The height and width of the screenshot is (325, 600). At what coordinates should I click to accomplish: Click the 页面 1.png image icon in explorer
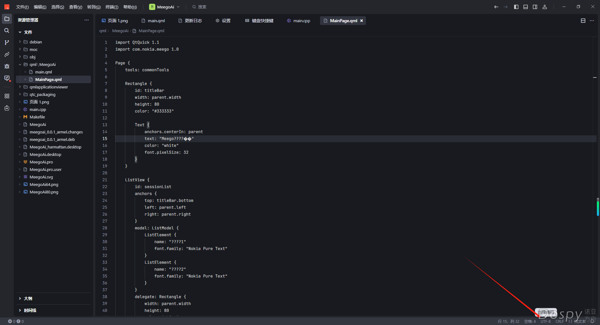click(25, 102)
